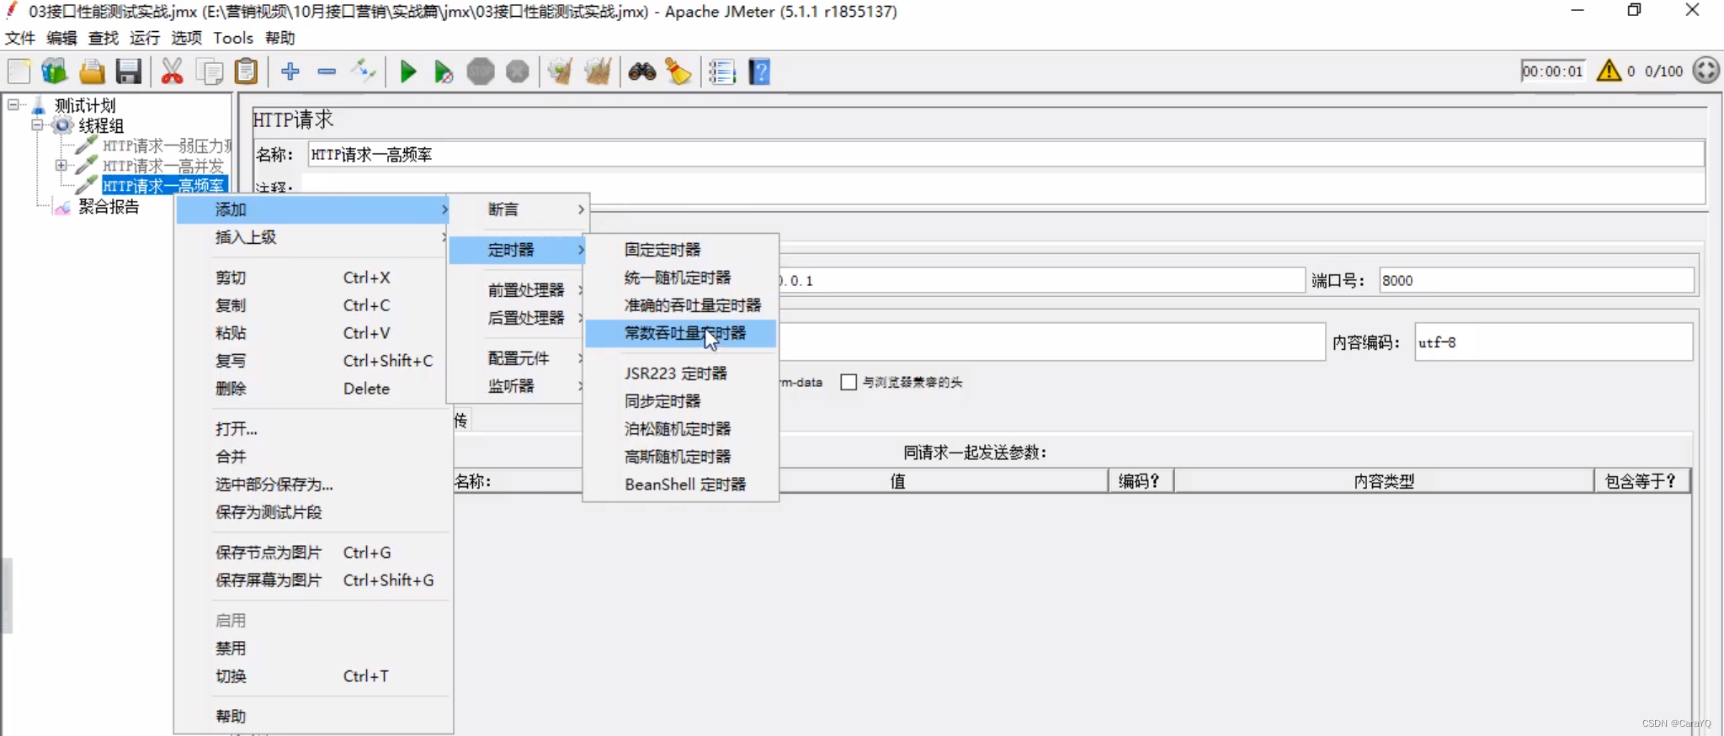The width and height of the screenshot is (1724, 736).
Task: Expand the 添加 submenu in context menu
Action: pyautogui.click(x=312, y=209)
